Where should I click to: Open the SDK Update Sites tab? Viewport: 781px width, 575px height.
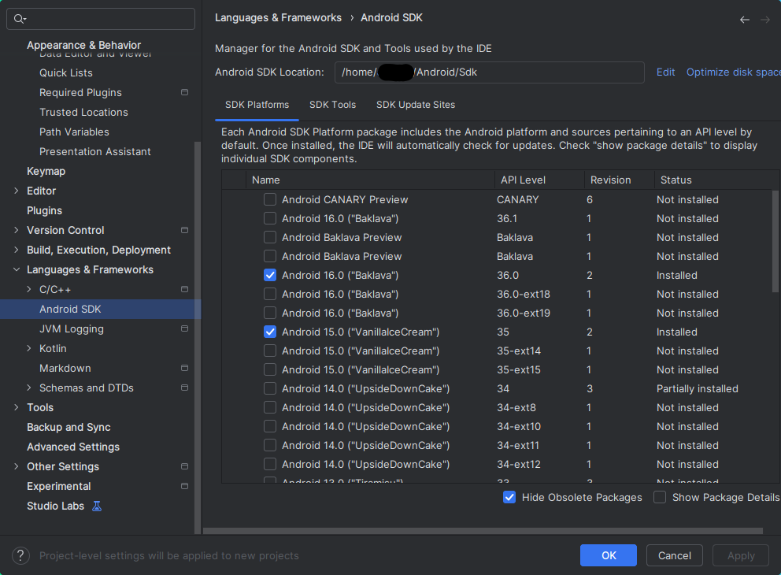point(415,105)
